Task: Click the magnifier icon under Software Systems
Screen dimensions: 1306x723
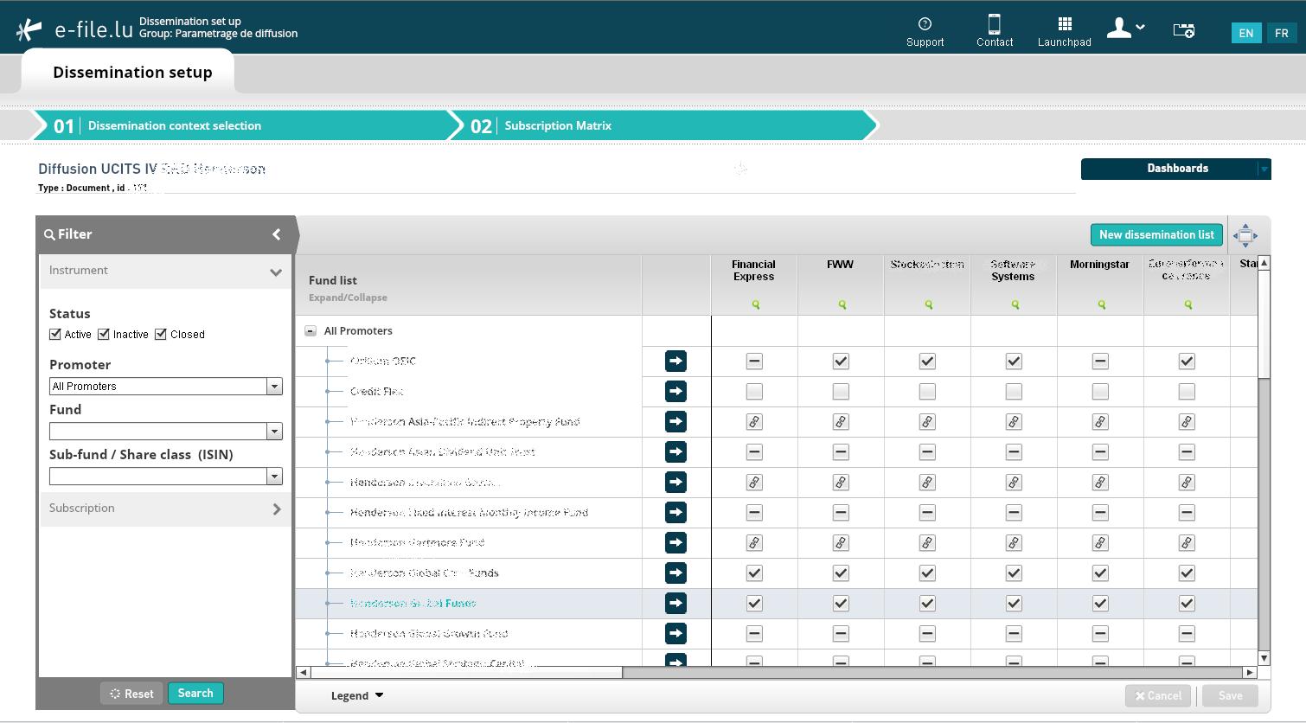Action: coord(1015,304)
